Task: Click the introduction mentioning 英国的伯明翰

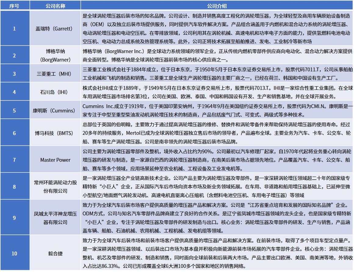Action: click(x=217, y=133)
